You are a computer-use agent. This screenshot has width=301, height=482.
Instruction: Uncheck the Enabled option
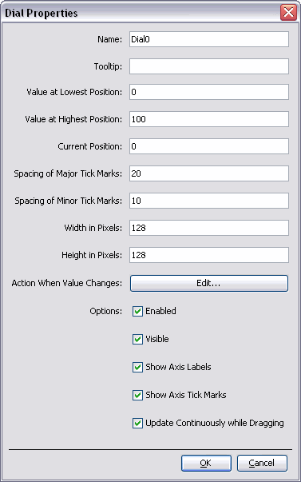pyautogui.click(x=137, y=311)
